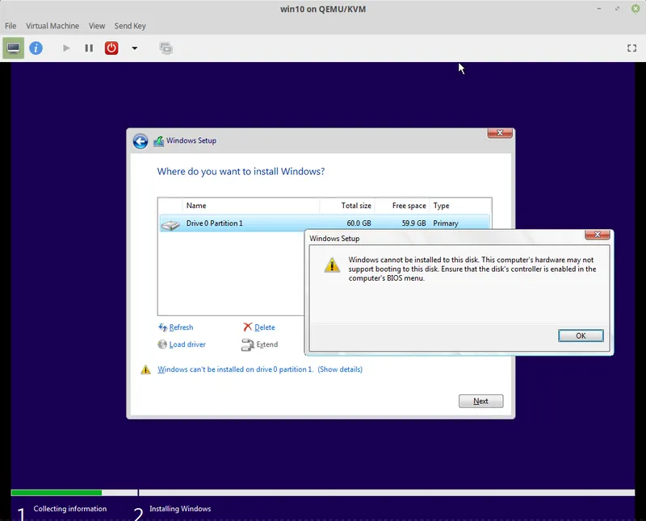Close the Windows Setup installer window
Image resolution: width=646 pixels, height=521 pixels.
500,133
